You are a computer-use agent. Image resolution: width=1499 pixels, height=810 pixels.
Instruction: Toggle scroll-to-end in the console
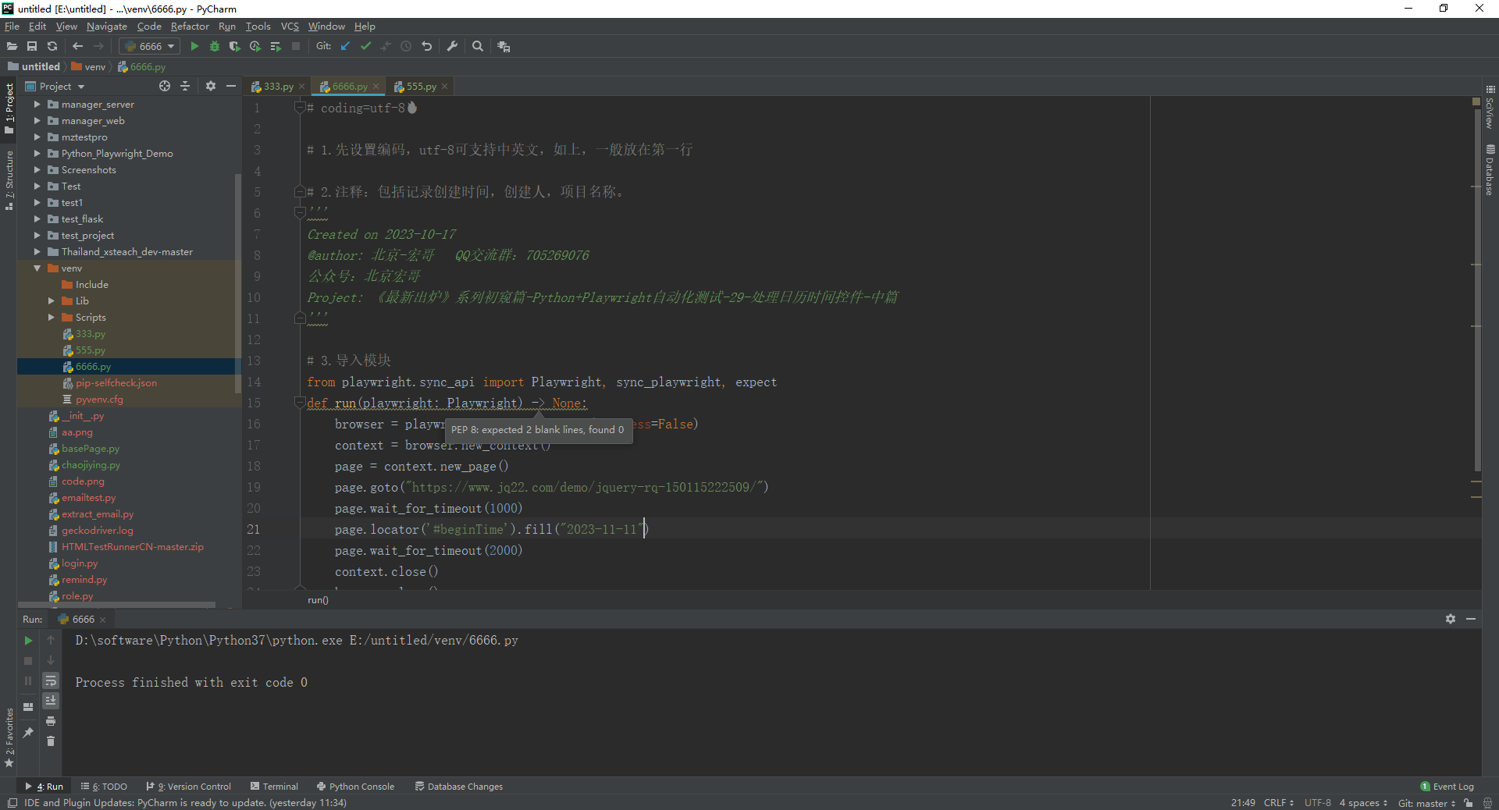point(51,701)
